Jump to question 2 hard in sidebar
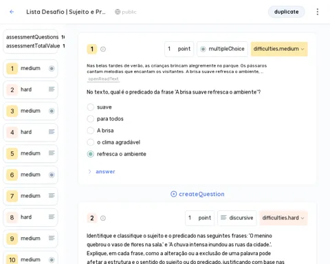 point(30,89)
